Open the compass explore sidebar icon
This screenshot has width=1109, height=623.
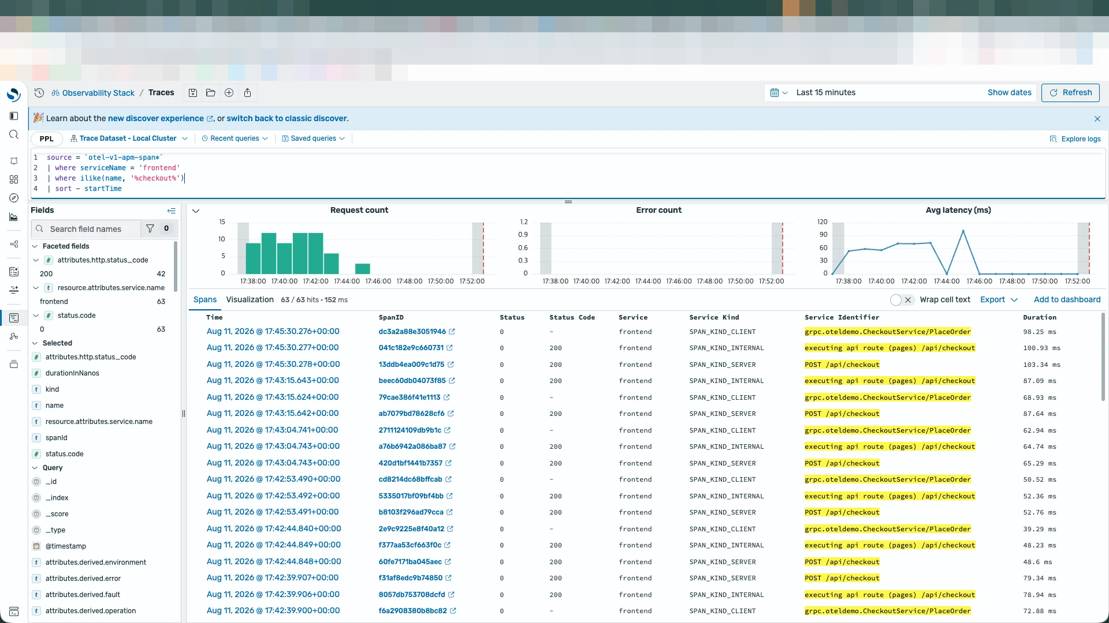14,198
